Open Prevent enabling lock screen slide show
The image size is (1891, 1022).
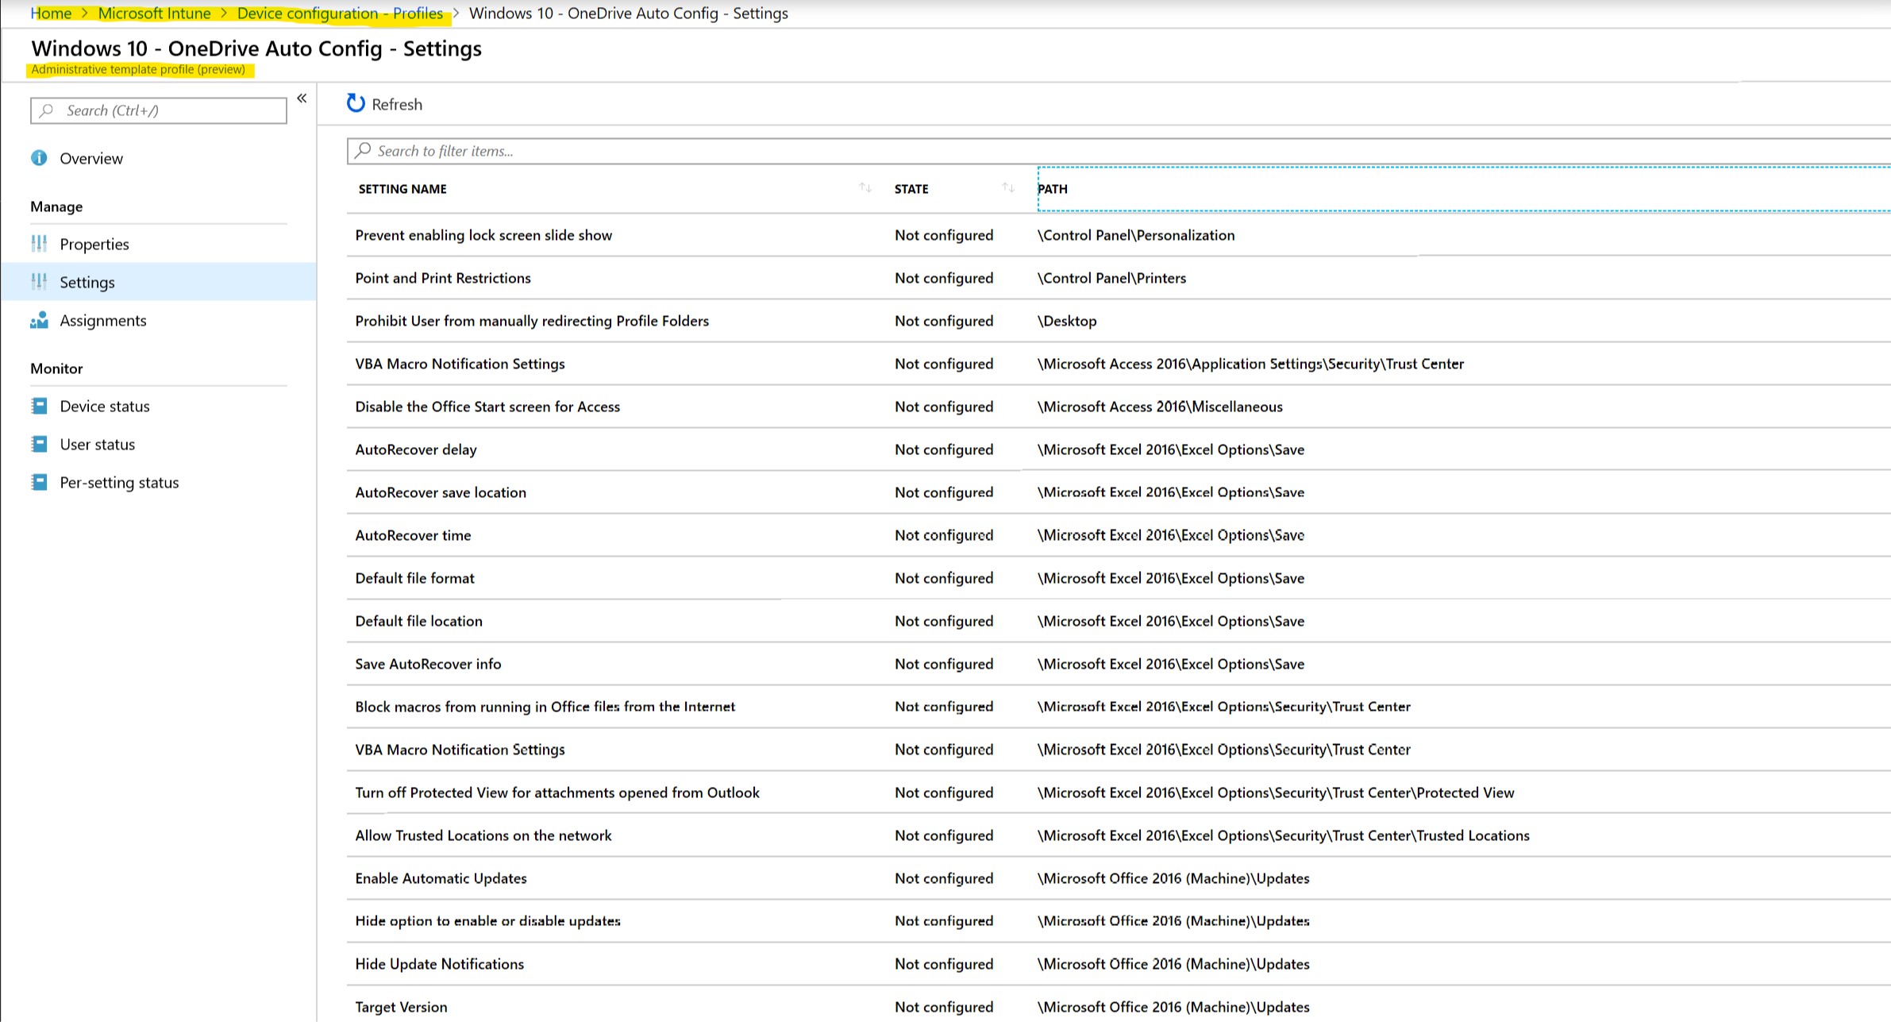483,235
